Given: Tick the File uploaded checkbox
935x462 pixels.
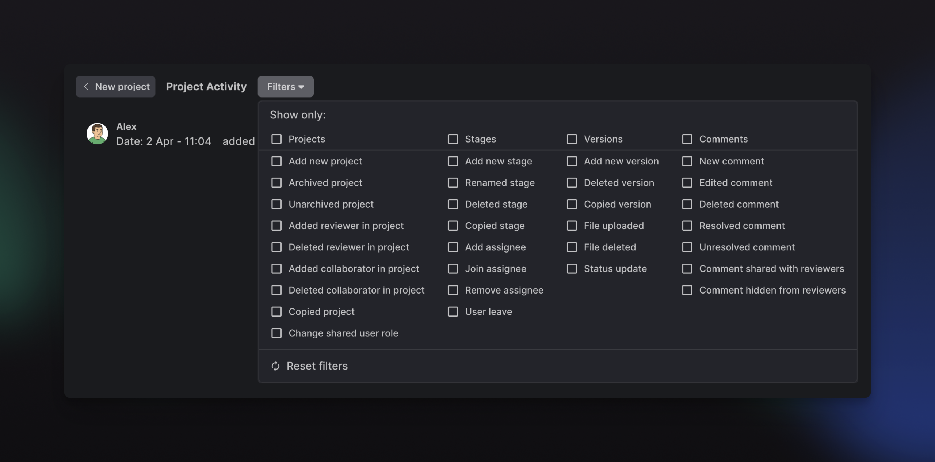Looking at the screenshot, I should [x=572, y=226].
